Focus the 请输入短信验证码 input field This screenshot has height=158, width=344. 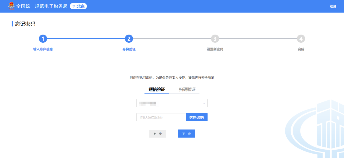point(161,117)
